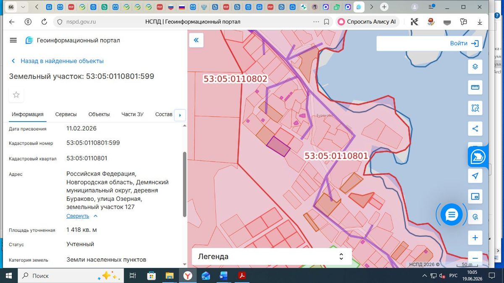Click the info panel vertical scrollbar

[184, 184]
